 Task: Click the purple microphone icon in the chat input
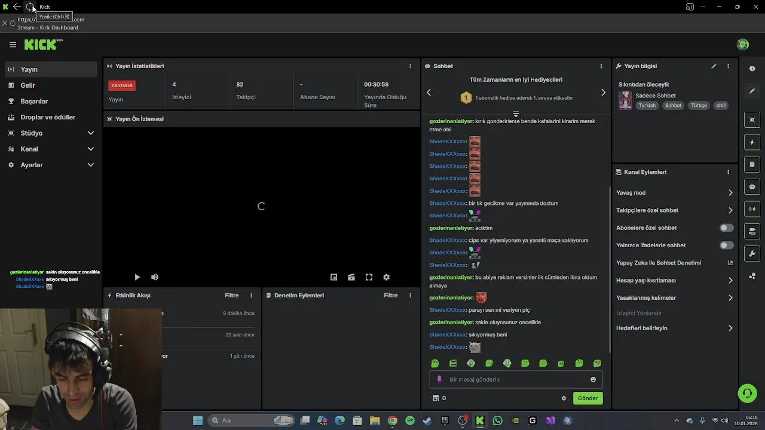tap(439, 379)
